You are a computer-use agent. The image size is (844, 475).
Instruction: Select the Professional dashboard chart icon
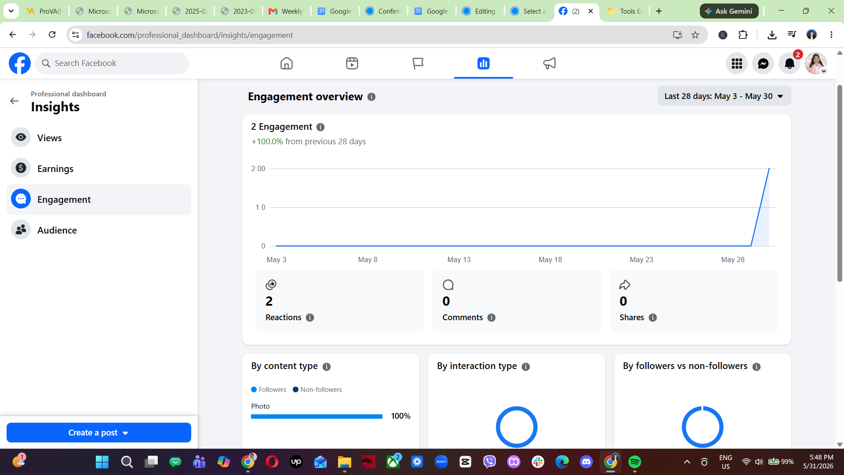pos(484,63)
